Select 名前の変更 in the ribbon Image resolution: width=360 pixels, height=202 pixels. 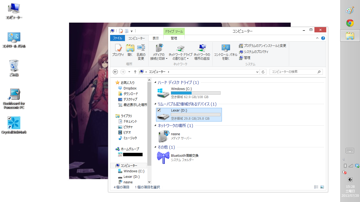click(141, 52)
